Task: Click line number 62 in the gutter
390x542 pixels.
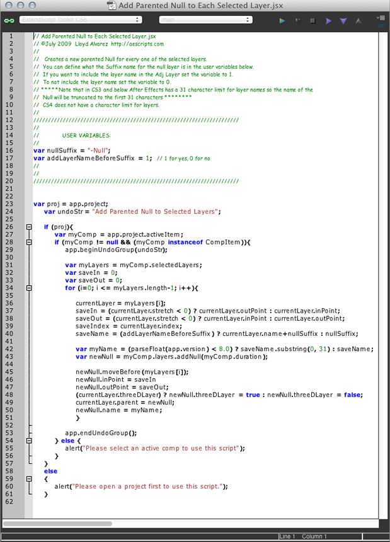Action: pos(9,502)
